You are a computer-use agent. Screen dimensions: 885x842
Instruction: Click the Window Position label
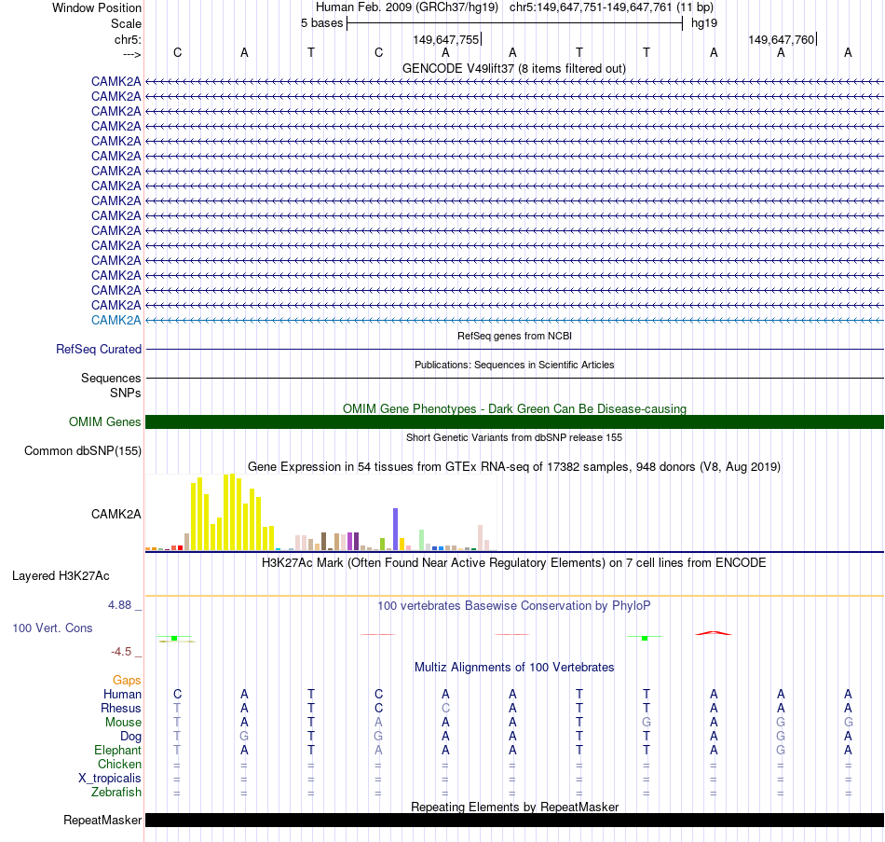coord(97,7)
